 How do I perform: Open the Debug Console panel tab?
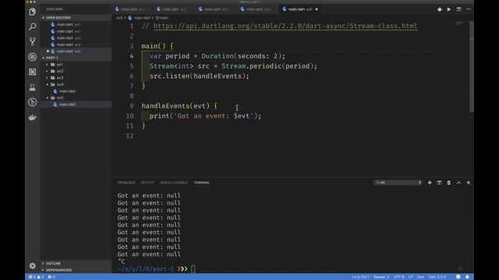pyautogui.click(x=174, y=183)
